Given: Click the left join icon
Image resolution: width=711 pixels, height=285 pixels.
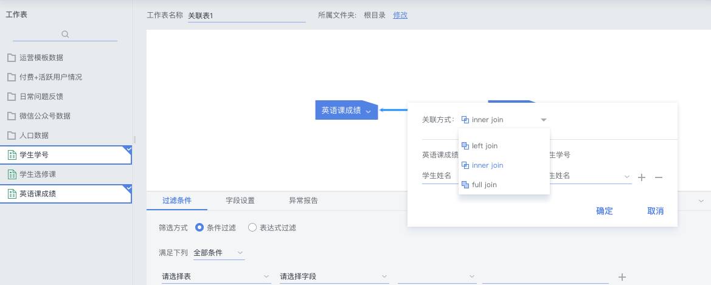Looking at the screenshot, I should pyautogui.click(x=465, y=146).
